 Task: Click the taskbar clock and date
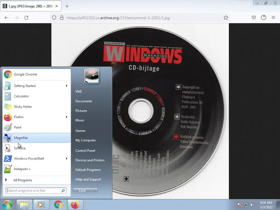pos(266,205)
